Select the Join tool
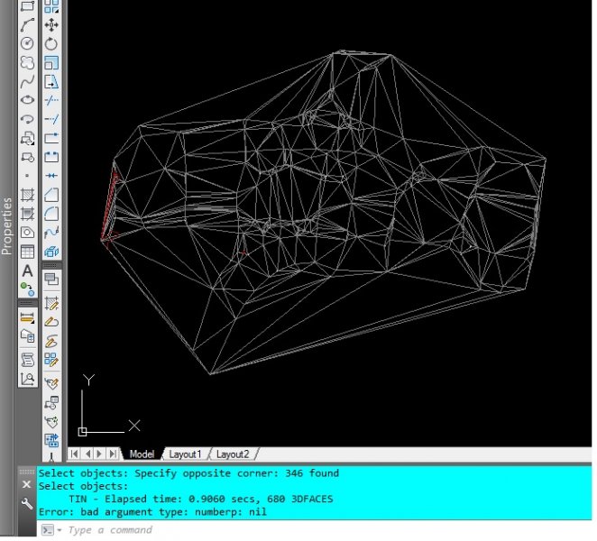Image resolution: width=597 pixels, height=541 pixels. click(51, 176)
